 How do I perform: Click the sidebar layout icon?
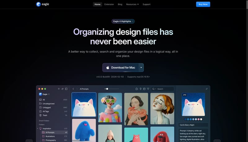click(66, 89)
